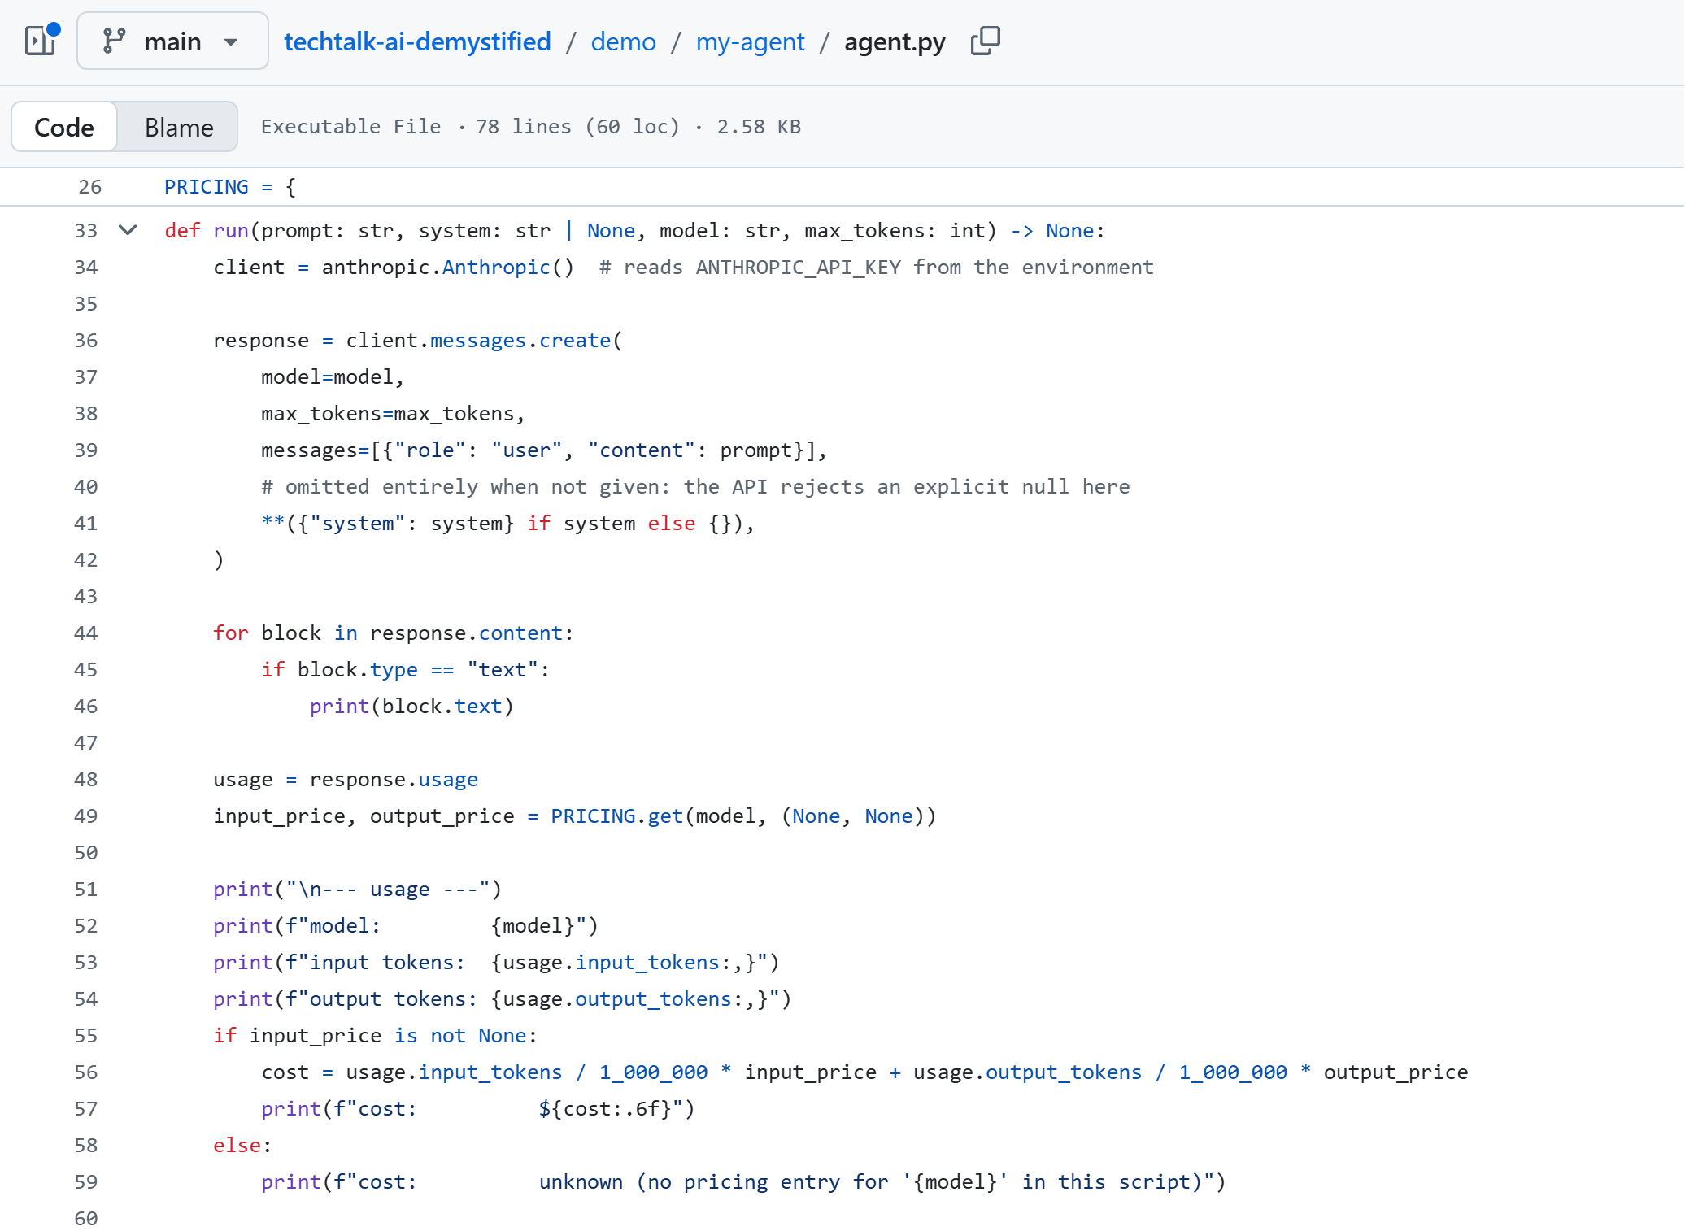Select line number 41
Viewport: 1685px width, 1231px height.
86,524
